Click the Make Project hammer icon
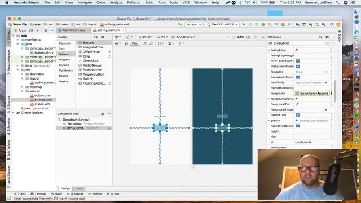 pyautogui.click(x=180, y=24)
